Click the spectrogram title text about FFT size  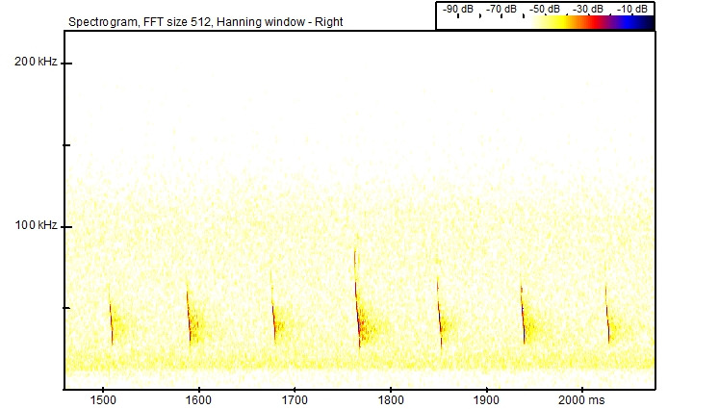(x=206, y=21)
